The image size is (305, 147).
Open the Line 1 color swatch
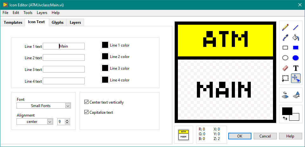point(105,45)
